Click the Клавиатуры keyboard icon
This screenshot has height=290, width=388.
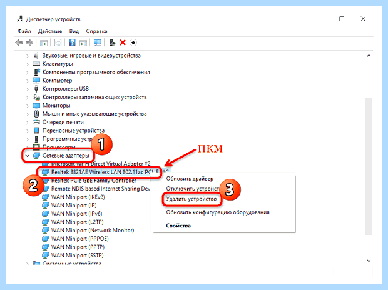[x=36, y=64]
